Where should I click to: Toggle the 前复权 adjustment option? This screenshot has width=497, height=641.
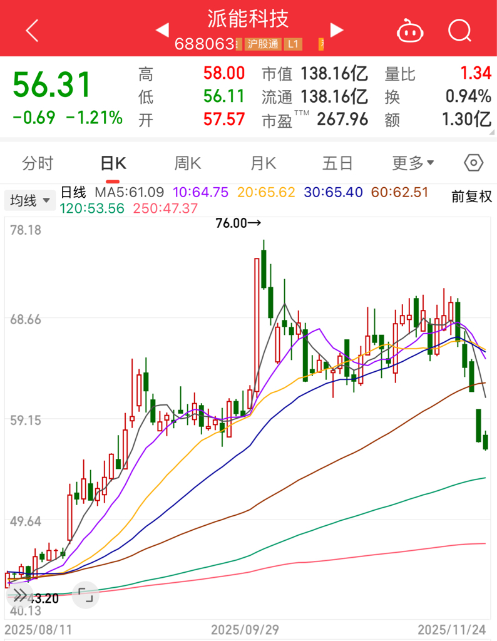pyautogui.click(x=472, y=197)
